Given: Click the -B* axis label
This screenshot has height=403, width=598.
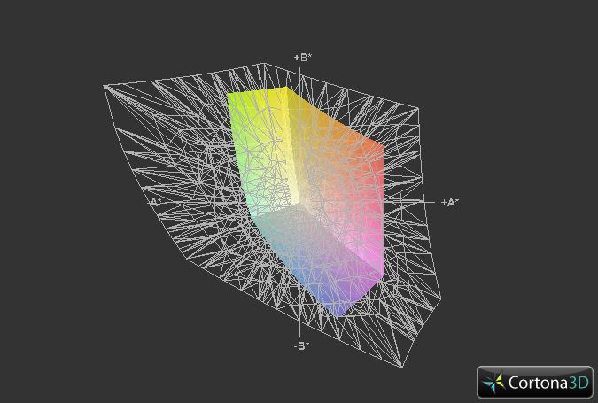Looking at the screenshot, I should point(301,345).
